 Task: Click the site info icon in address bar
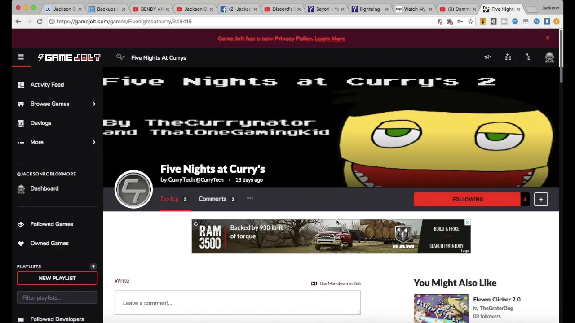52,21
